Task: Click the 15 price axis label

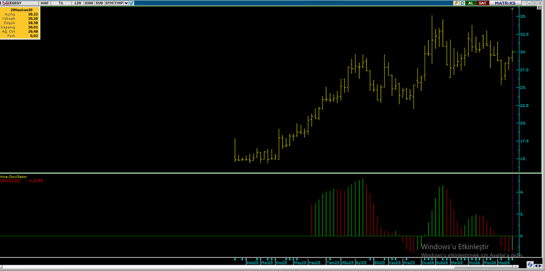Action: click(523, 159)
